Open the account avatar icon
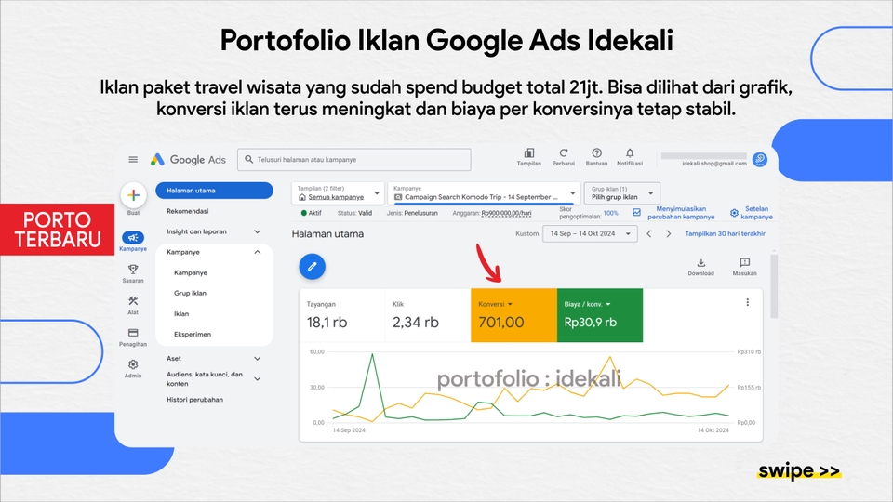893x502 pixels. [760, 159]
